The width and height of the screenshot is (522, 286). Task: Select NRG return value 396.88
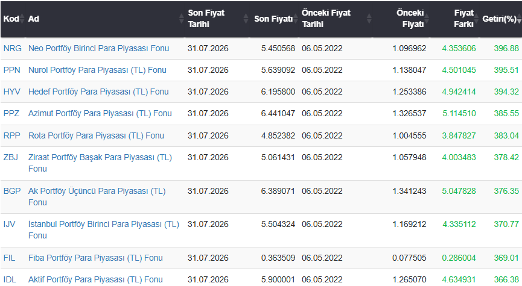point(506,48)
